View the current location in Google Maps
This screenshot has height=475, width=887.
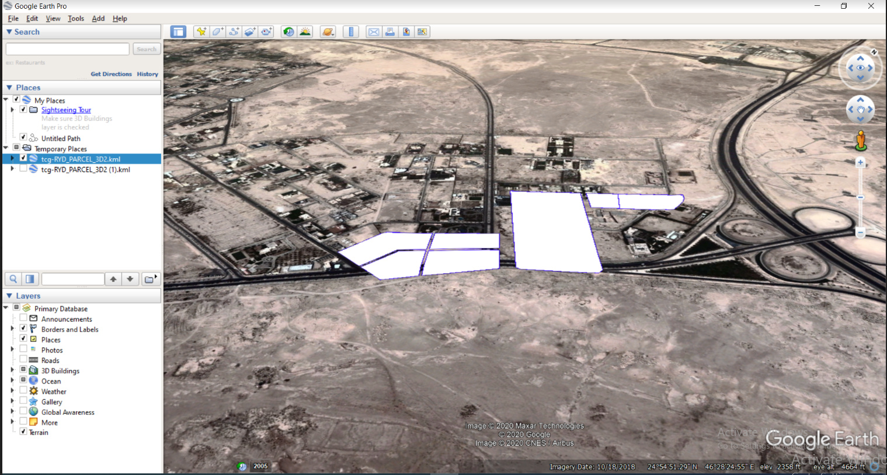(423, 32)
